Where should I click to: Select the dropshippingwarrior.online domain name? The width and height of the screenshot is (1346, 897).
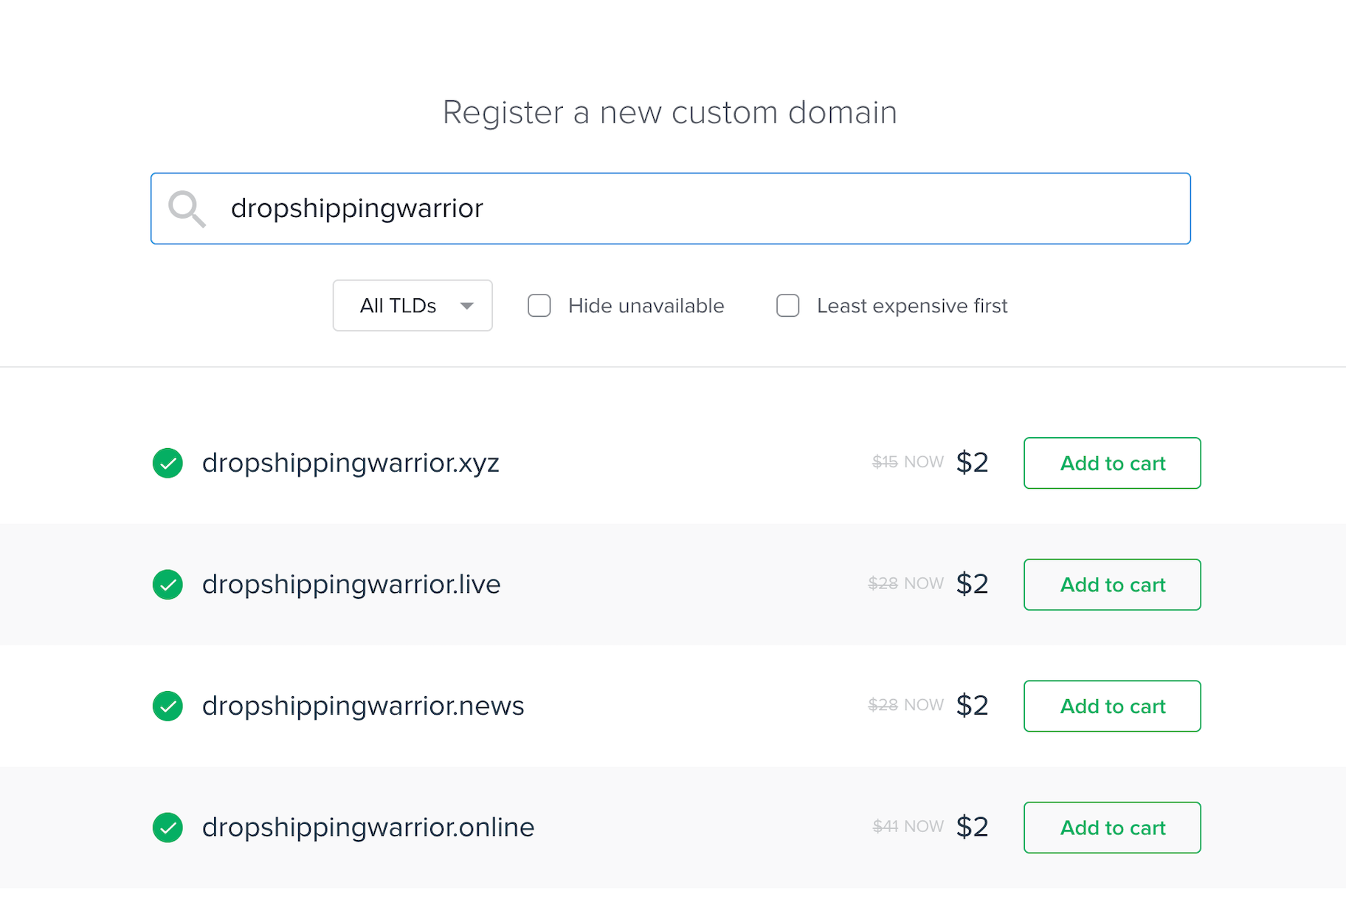coord(368,828)
